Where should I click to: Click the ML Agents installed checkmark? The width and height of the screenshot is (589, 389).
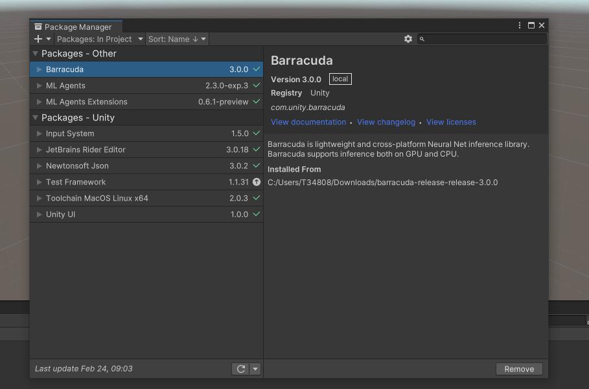click(257, 85)
